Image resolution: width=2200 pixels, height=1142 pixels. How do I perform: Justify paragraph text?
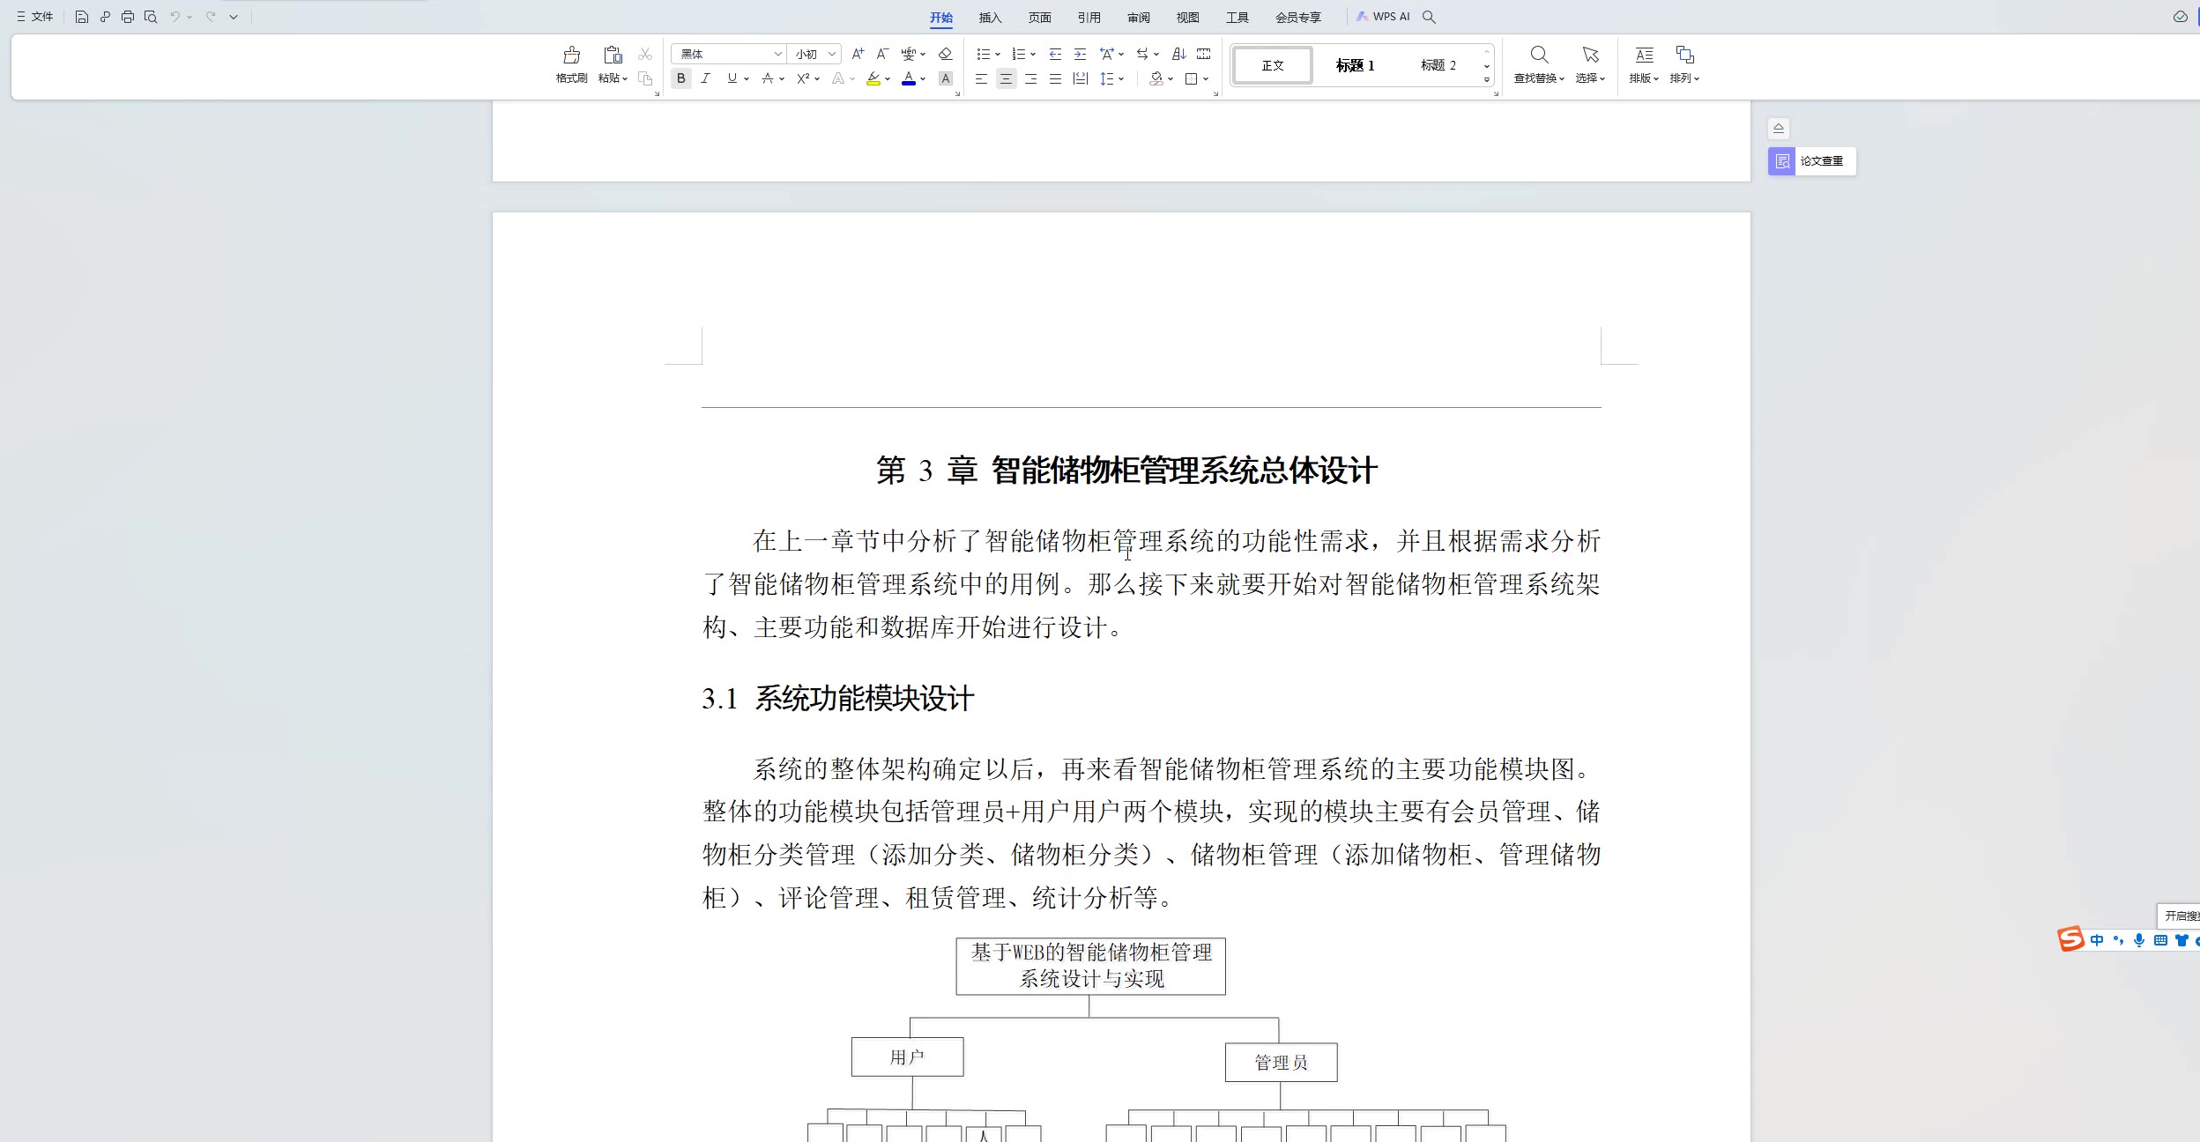coord(1055,78)
